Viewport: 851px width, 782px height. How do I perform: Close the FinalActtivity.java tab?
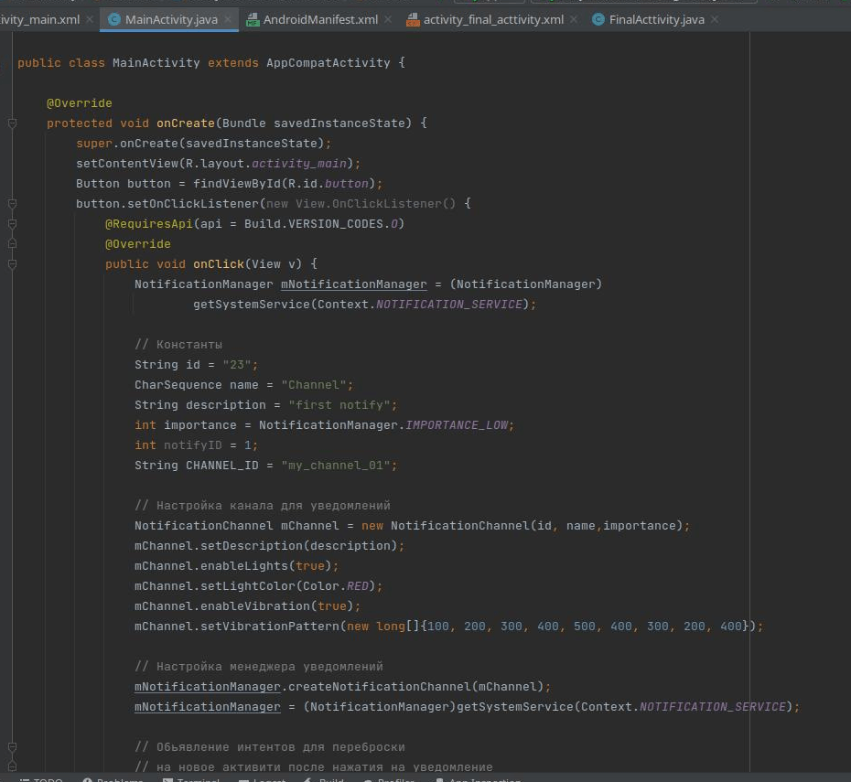[714, 19]
